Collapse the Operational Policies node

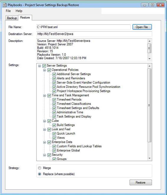point(44,70)
